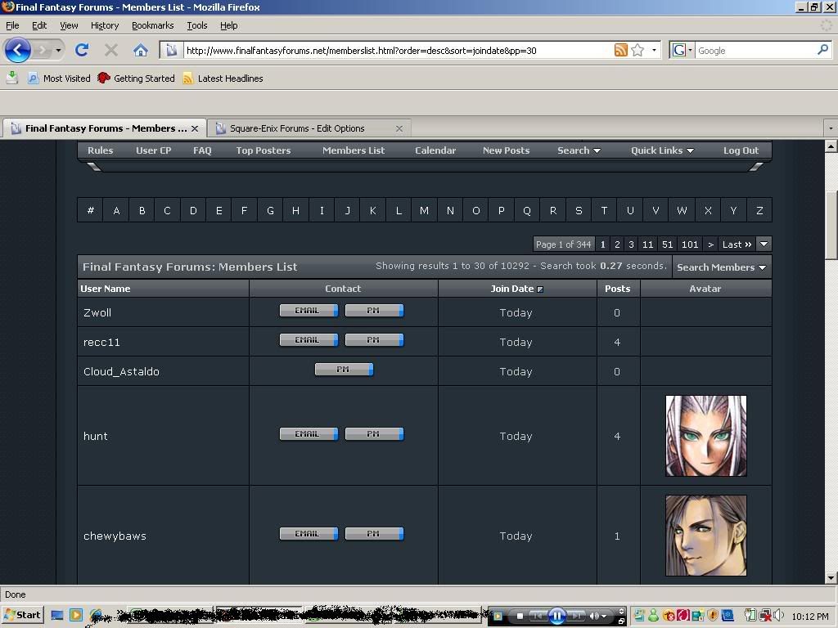The height and width of the screenshot is (628, 838).
Task: Open the History menu
Action: click(105, 25)
